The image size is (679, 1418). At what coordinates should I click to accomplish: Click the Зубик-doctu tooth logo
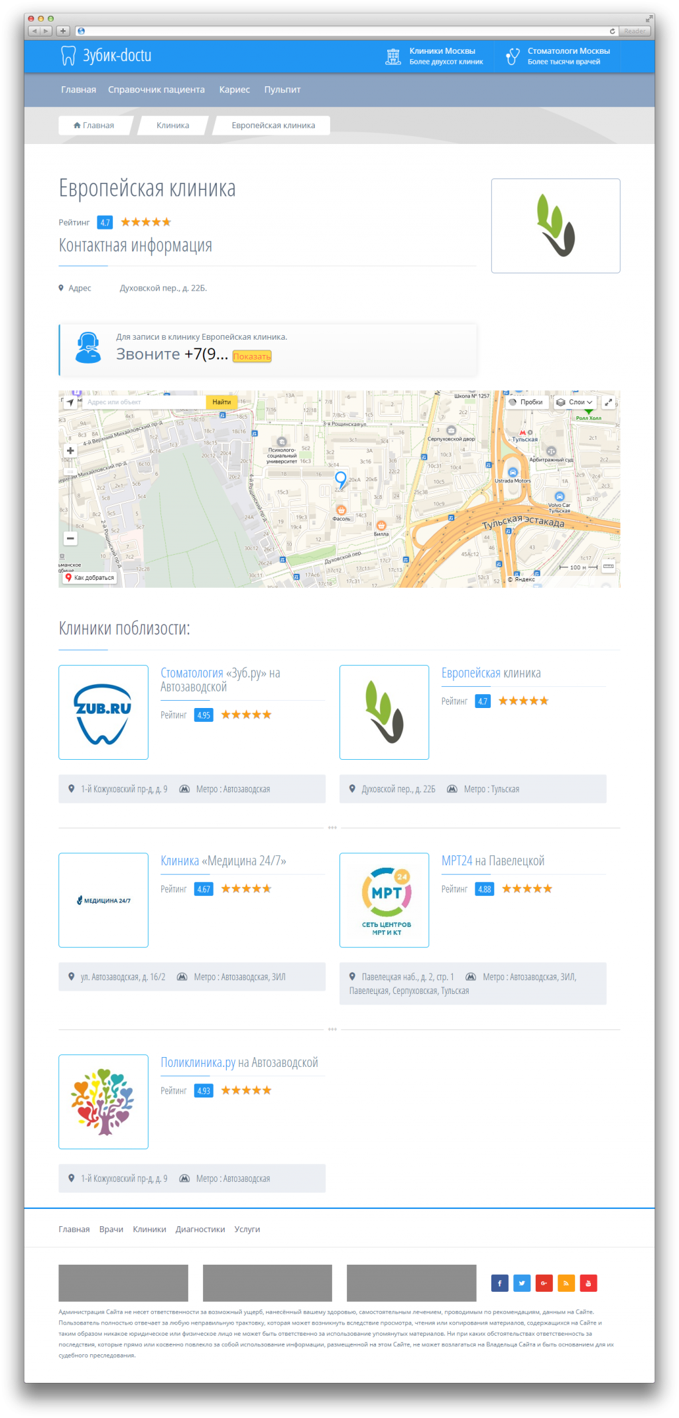point(68,56)
